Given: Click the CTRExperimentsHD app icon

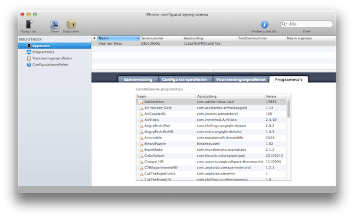Looking at the screenshot, I should pos(140,168).
